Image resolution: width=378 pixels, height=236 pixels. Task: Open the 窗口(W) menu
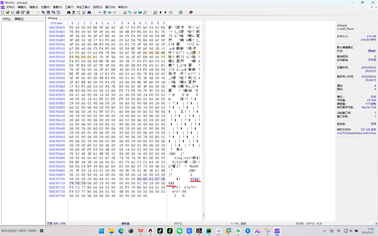(110, 7)
